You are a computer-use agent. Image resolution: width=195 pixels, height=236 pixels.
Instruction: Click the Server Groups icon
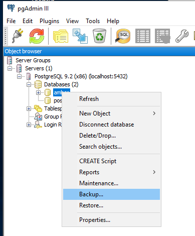[10, 60]
